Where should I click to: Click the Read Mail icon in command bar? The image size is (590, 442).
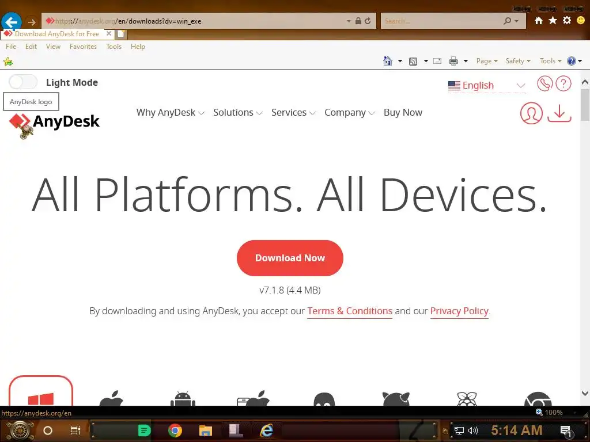pos(437,61)
